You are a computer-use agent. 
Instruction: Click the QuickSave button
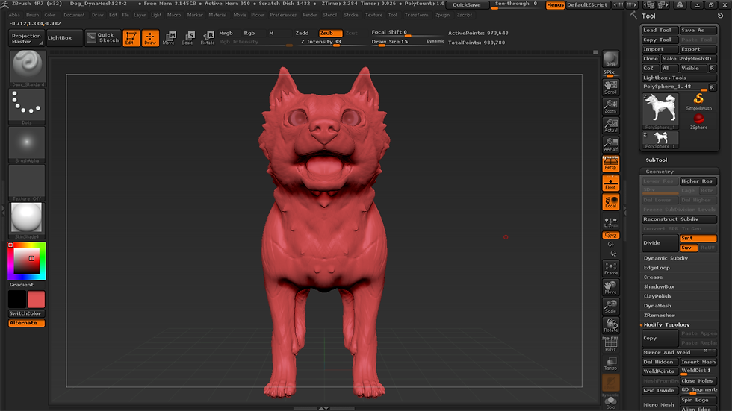[467, 4]
